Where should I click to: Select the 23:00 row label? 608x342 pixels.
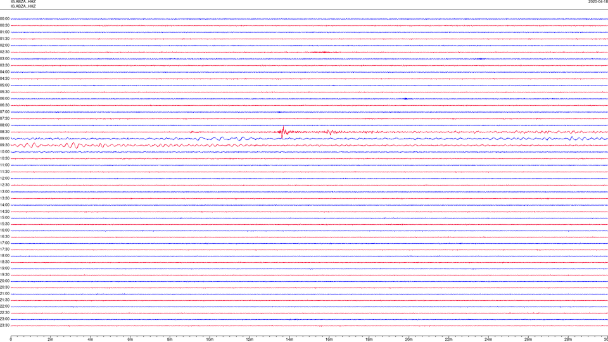point(4,319)
